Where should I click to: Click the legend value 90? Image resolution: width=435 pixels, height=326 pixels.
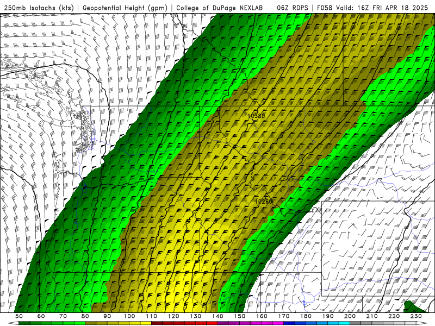107,316
